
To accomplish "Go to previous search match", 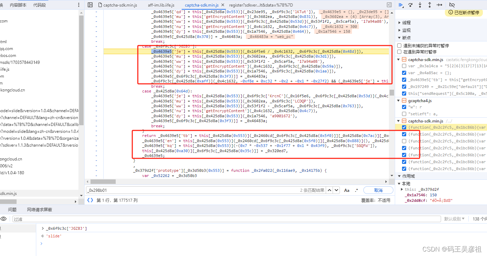I will [x=330, y=190].
